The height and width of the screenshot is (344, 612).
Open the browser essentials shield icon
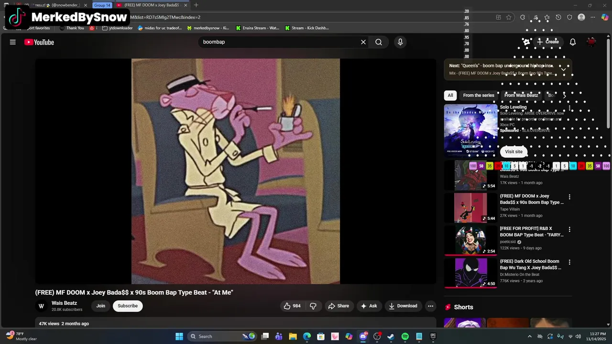tap(569, 17)
